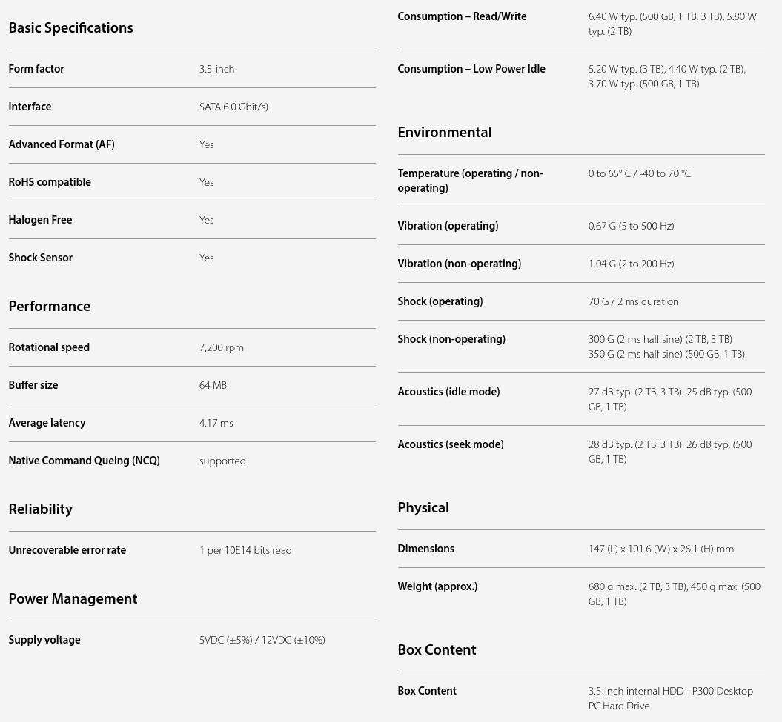782x722 pixels.
Task: Click the Basic Specifications heading
Action: [70, 27]
